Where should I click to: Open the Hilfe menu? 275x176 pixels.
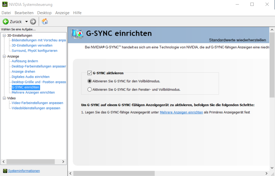(x=77, y=13)
